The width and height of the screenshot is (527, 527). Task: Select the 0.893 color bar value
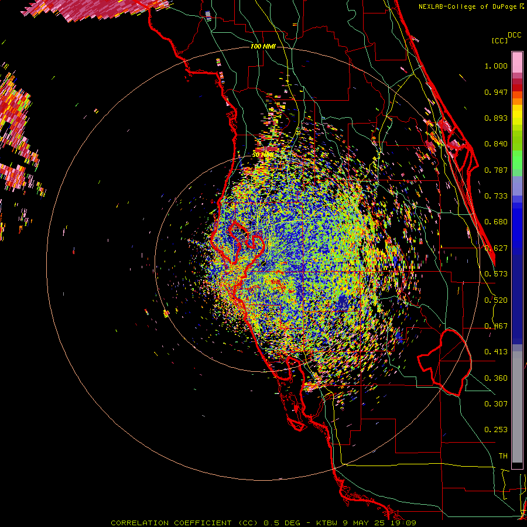tap(496, 118)
